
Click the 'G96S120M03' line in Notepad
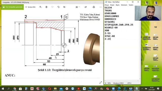click(112, 16)
